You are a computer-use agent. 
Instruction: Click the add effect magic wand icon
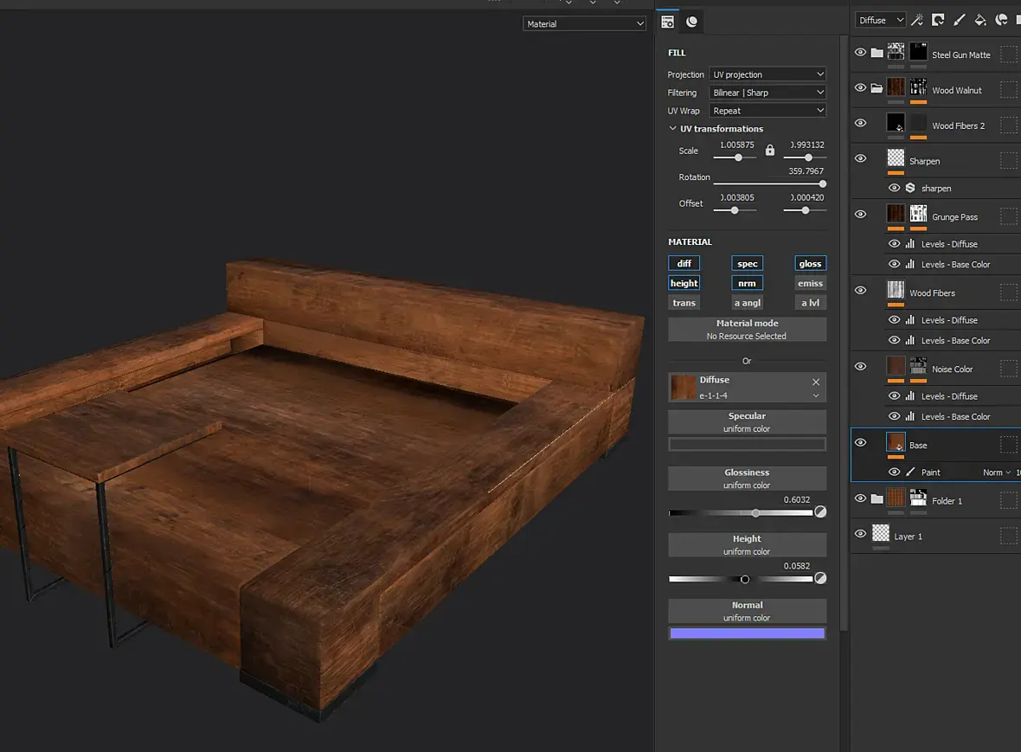point(917,20)
